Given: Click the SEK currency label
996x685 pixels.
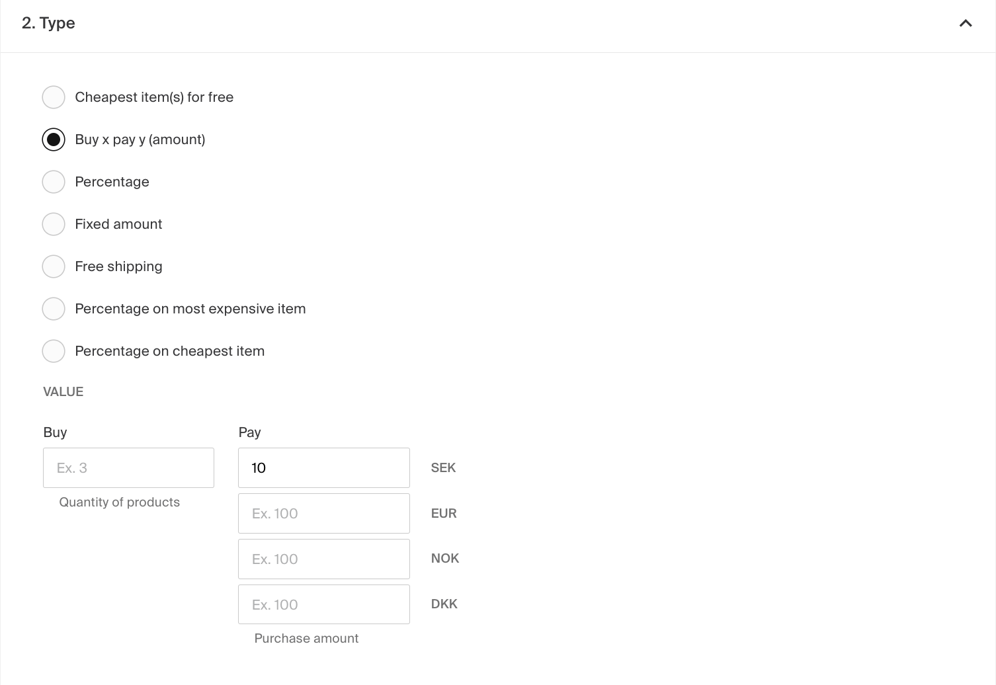Looking at the screenshot, I should click(443, 468).
